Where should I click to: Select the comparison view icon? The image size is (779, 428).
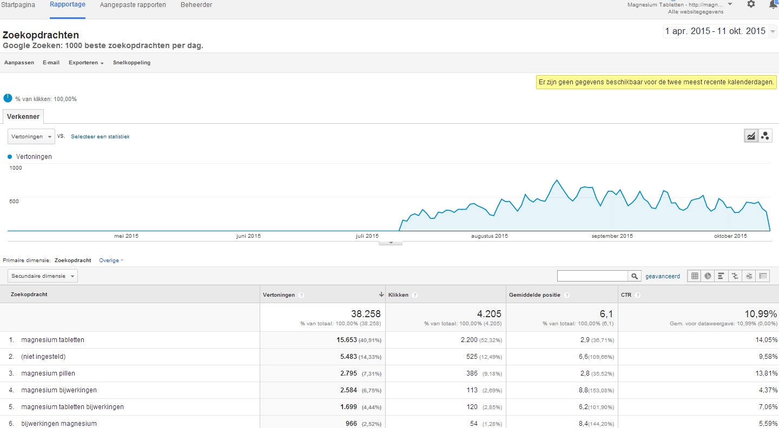click(735, 276)
